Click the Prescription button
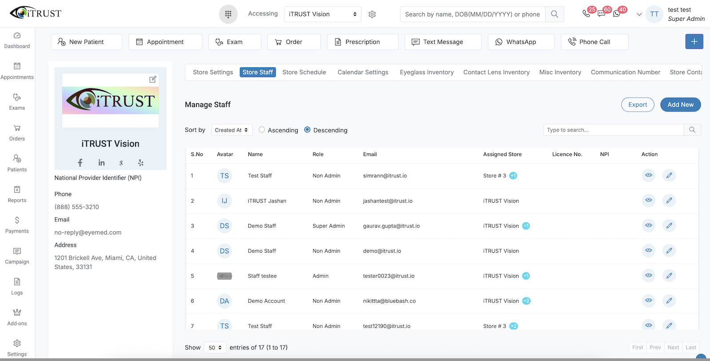 click(x=363, y=42)
